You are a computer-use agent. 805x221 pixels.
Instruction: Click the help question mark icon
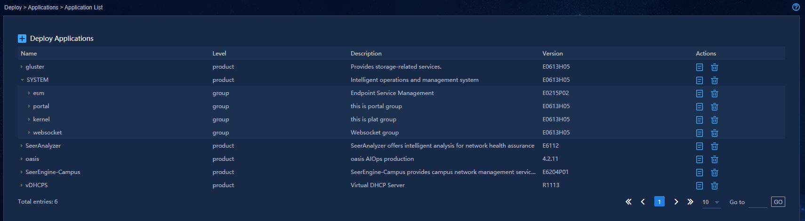[x=796, y=7]
